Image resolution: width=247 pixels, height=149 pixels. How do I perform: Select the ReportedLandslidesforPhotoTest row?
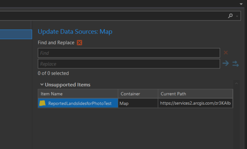(x=135, y=103)
